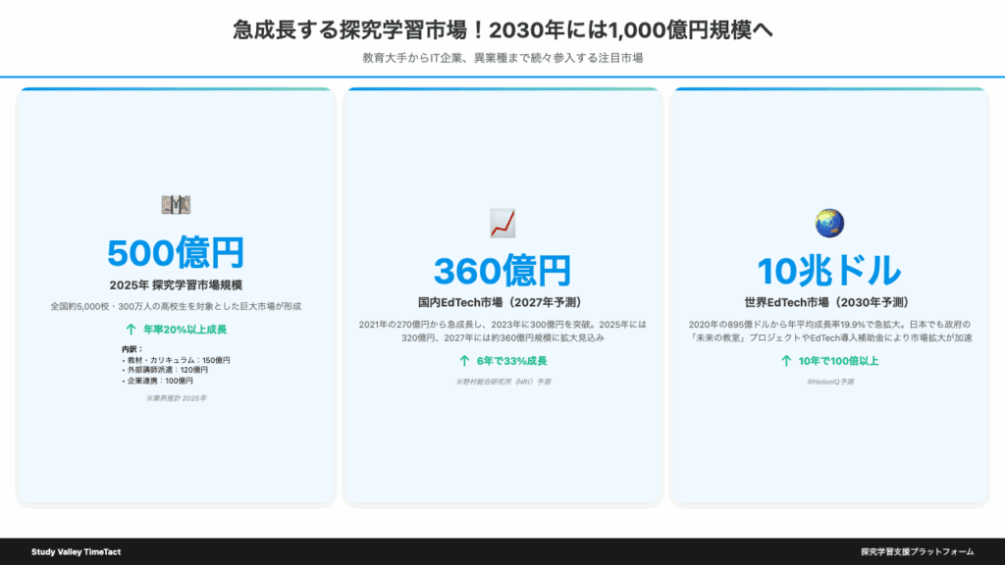1005x565 pixels.
Task: Click the 世界EdTech市場（2030年予測） label
Action: [829, 303]
